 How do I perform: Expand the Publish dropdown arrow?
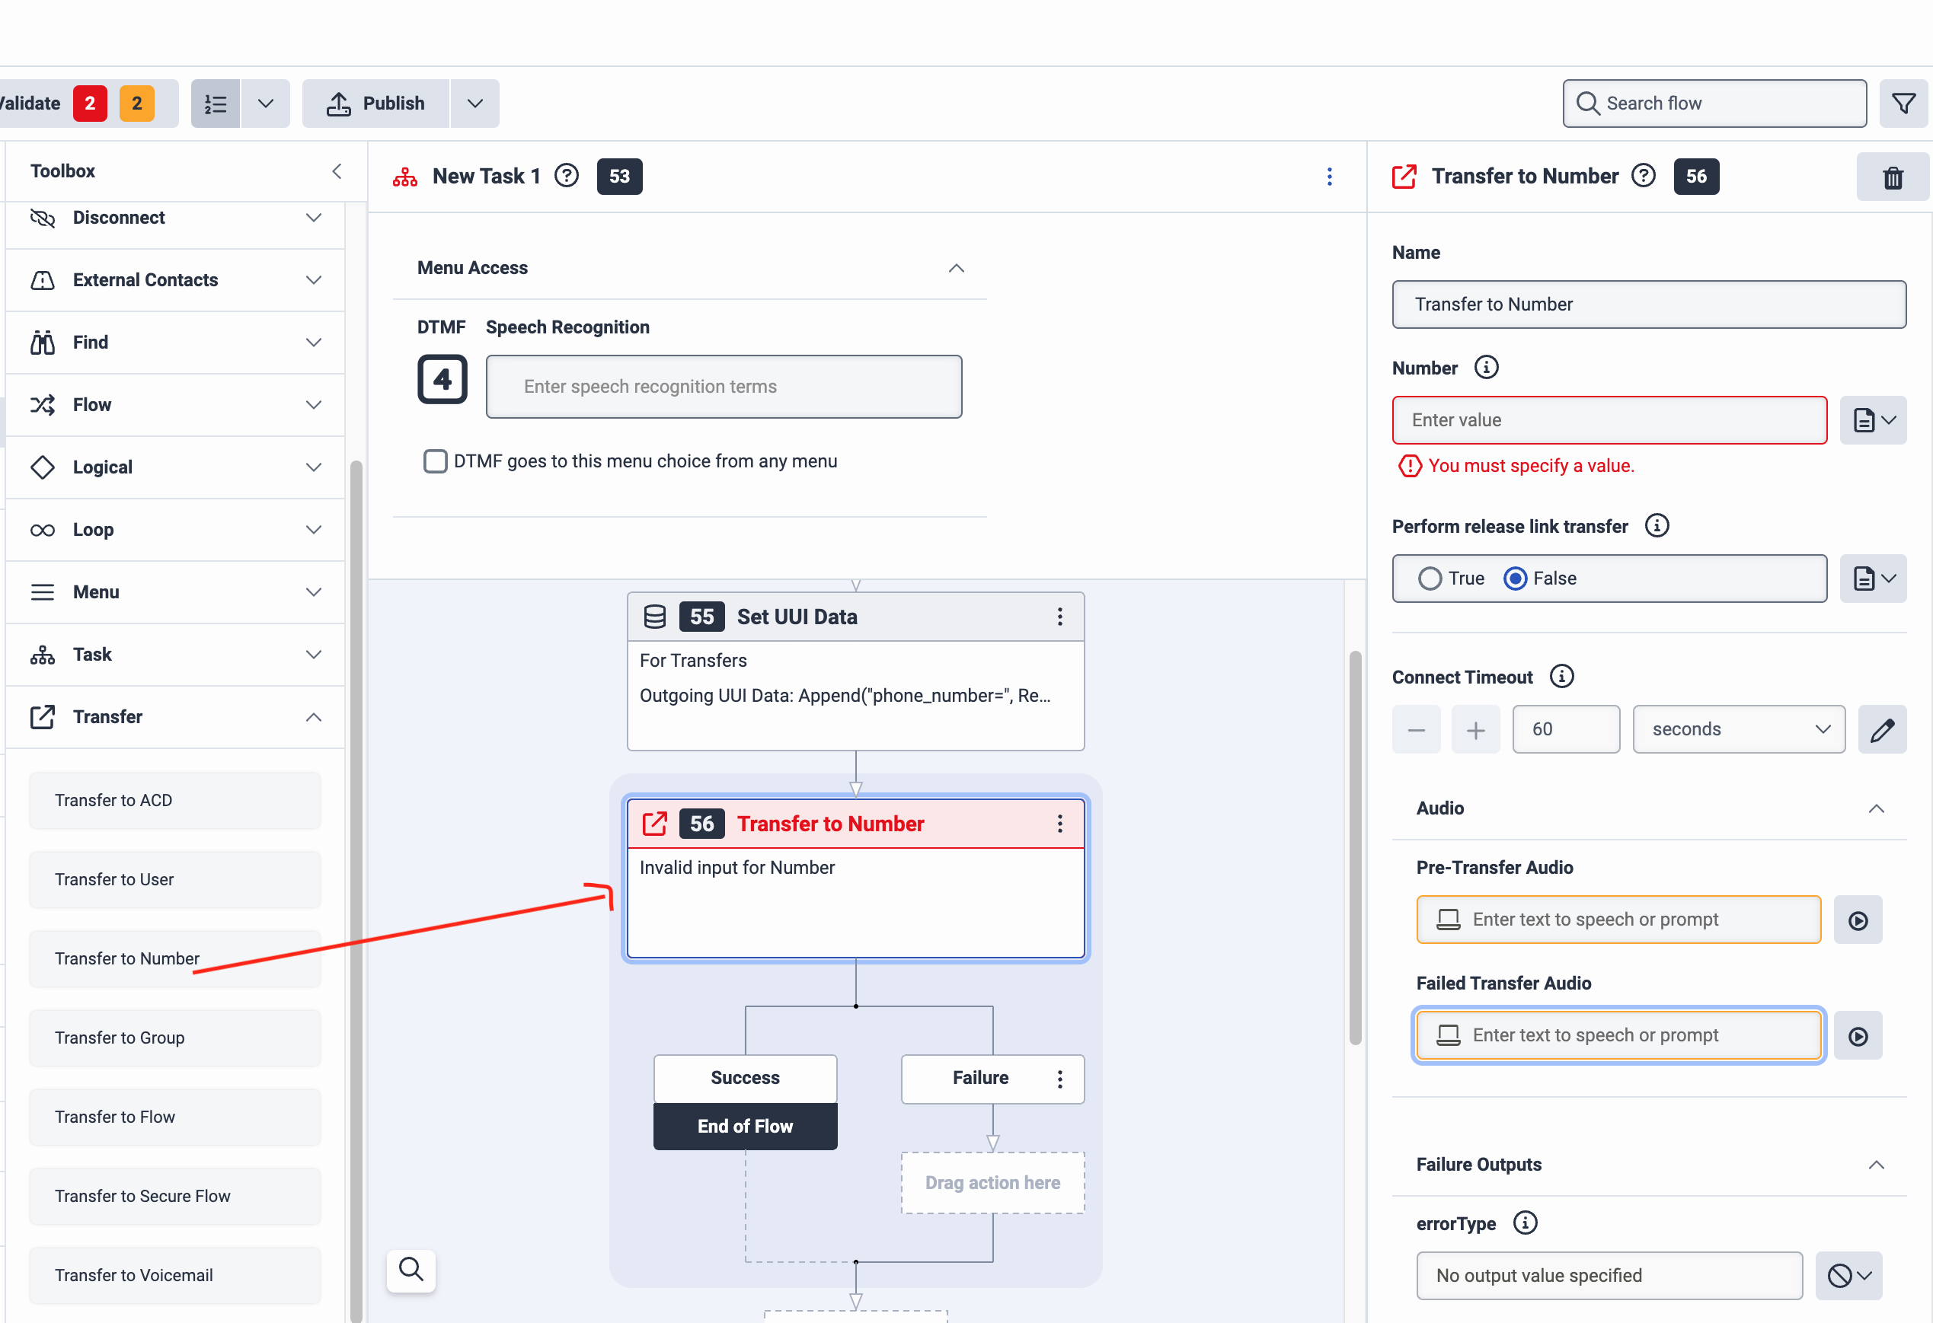(475, 103)
